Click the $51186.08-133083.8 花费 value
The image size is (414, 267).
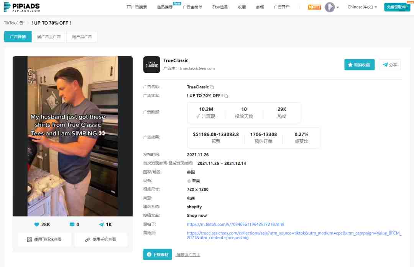pos(216,134)
